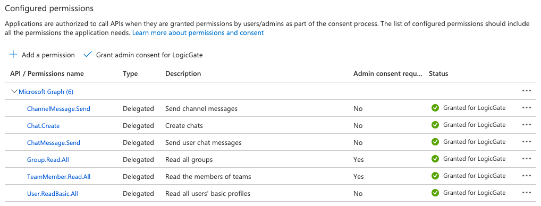
Task: Click green granted status icon for ChannelMessage.Send
Action: (x=435, y=108)
